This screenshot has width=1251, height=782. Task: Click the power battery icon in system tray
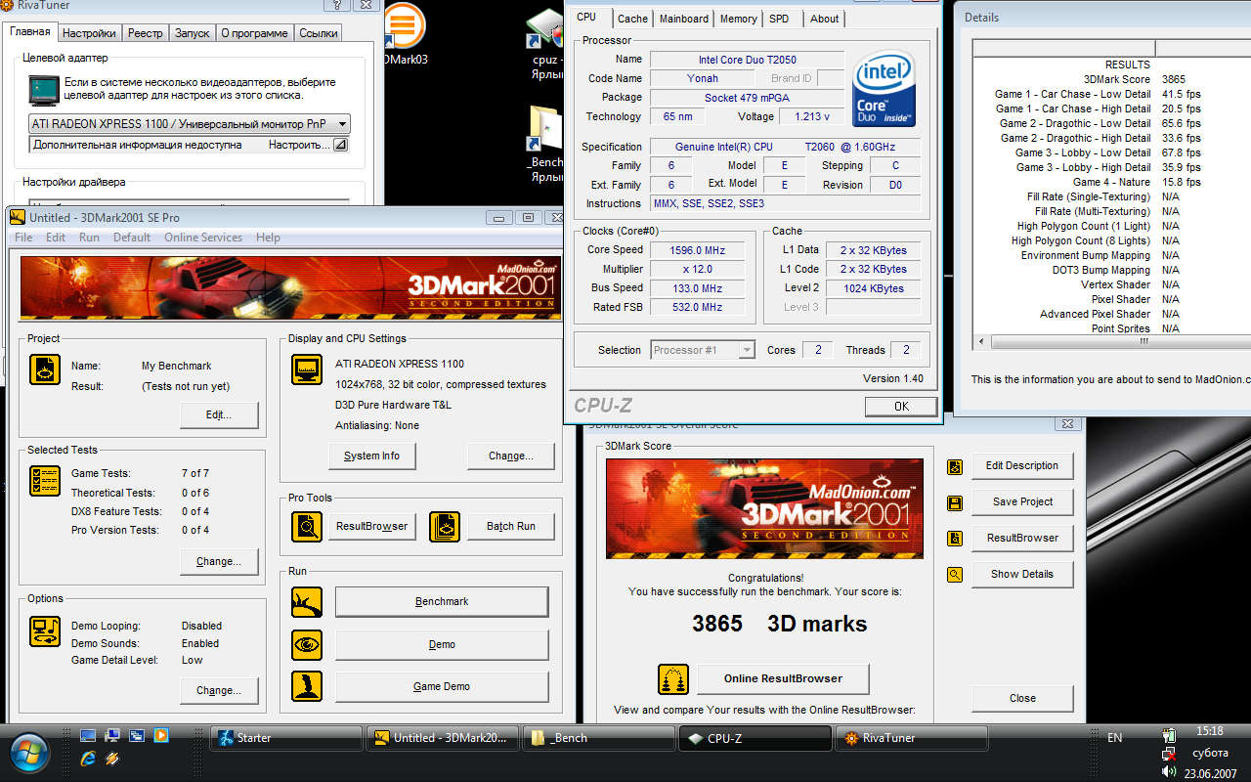pyautogui.click(x=1168, y=735)
